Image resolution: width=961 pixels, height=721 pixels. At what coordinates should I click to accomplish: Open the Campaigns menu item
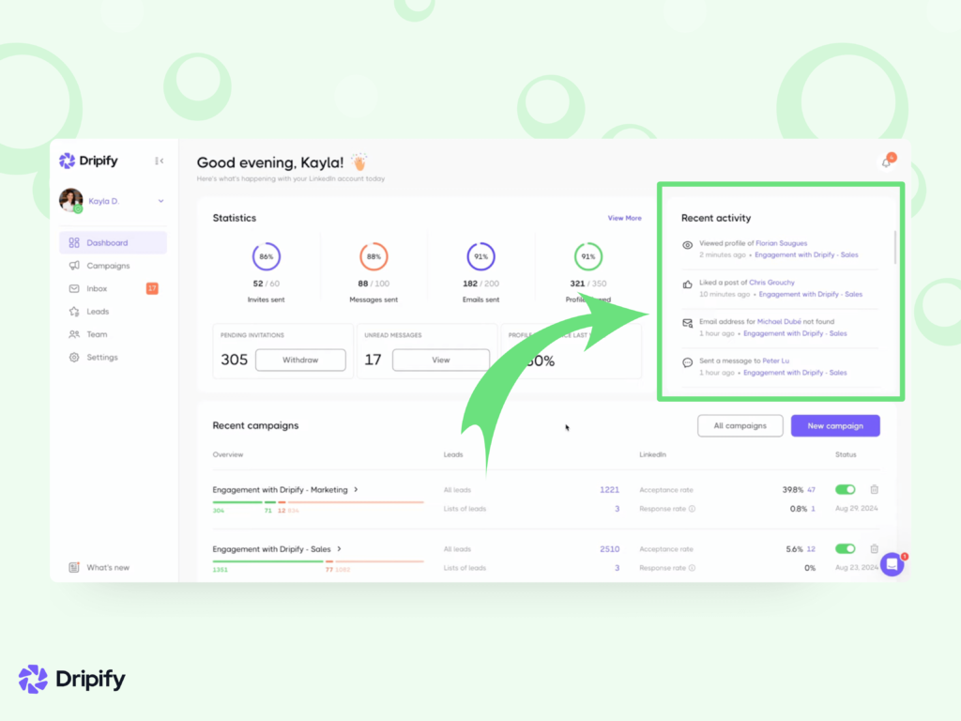(108, 266)
